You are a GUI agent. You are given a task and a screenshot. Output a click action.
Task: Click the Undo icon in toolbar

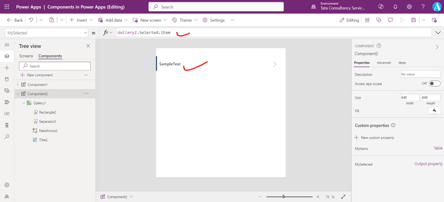(x=32, y=20)
